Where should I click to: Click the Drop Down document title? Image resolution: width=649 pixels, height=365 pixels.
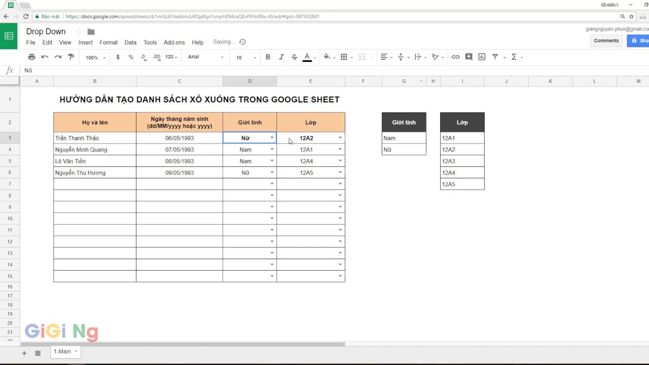(x=46, y=31)
